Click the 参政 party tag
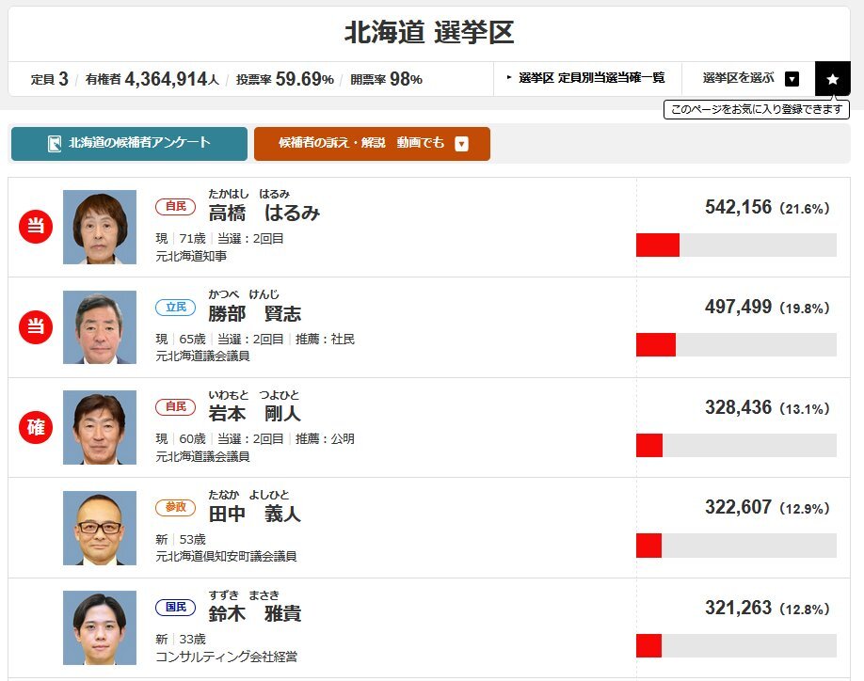 point(176,507)
